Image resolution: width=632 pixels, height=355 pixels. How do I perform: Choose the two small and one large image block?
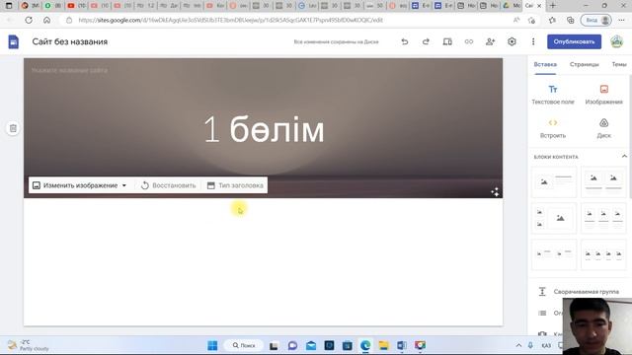click(x=554, y=218)
